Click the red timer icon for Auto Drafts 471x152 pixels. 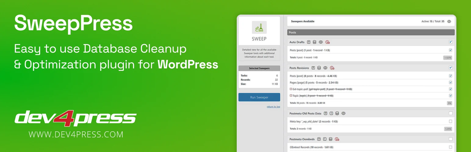pyautogui.click(x=328, y=42)
